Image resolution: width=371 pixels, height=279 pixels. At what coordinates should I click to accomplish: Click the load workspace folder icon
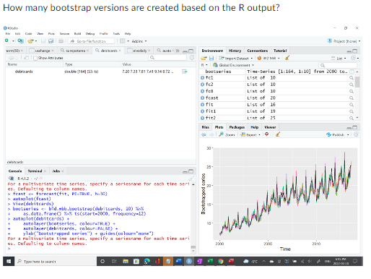204,58
